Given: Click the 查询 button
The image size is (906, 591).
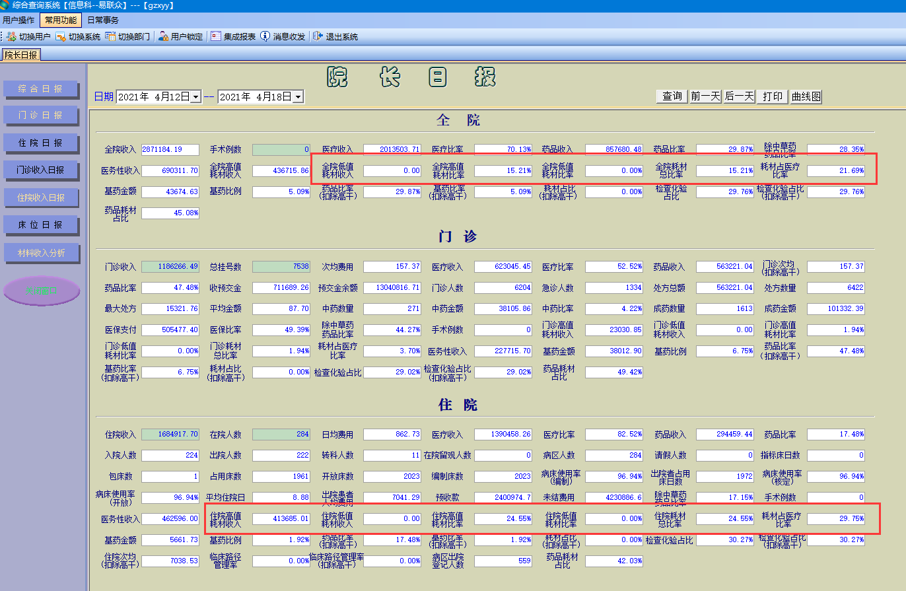Looking at the screenshot, I should tap(672, 96).
